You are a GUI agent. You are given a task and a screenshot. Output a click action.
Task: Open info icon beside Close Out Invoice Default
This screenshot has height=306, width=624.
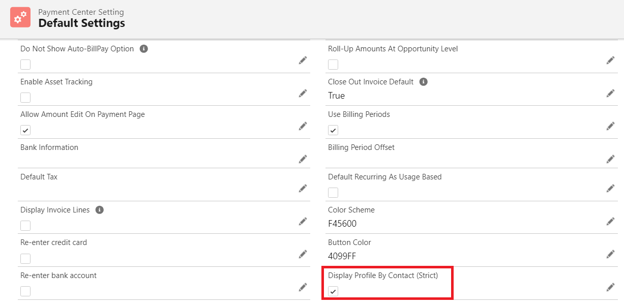point(424,82)
